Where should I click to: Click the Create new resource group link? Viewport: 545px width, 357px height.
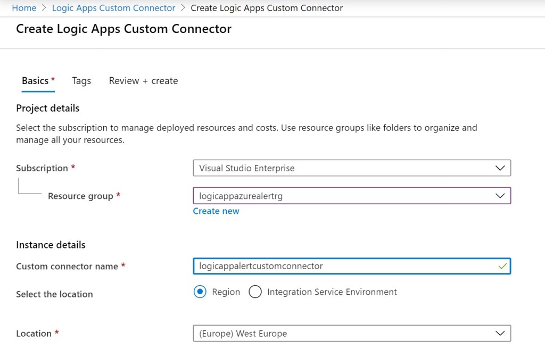click(216, 211)
